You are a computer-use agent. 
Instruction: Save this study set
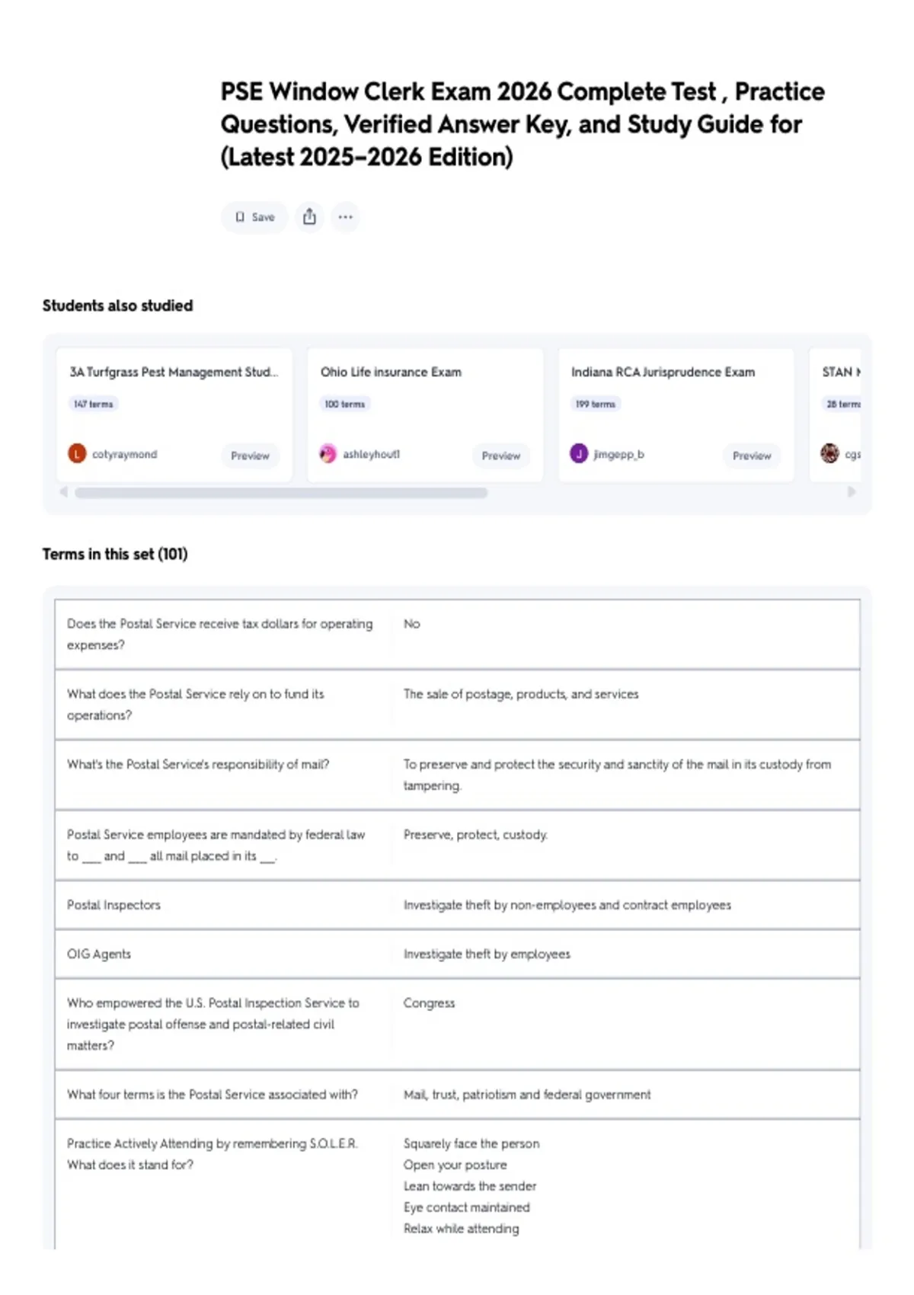254,217
